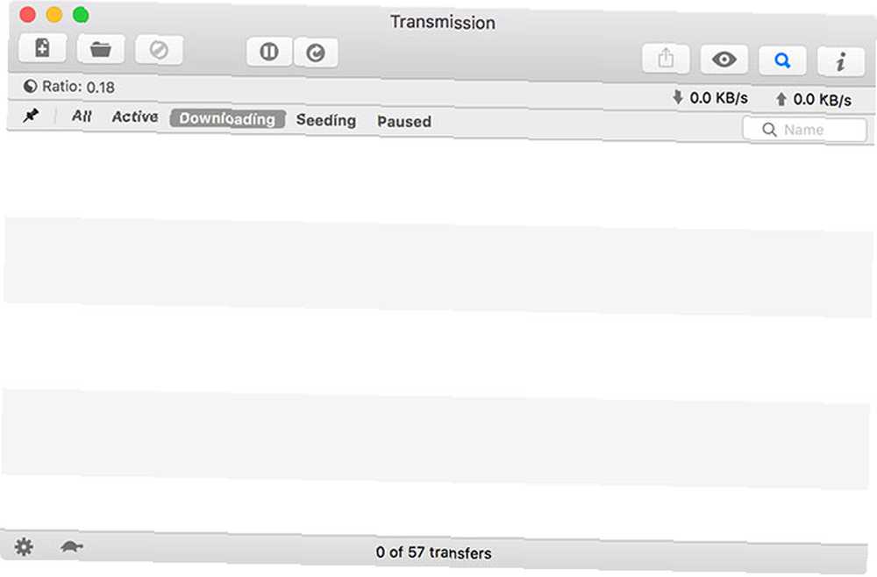The height and width of the screenshot is (577, 877).
Task: Toggle the filter bar magnifier button
Action: 782,61
